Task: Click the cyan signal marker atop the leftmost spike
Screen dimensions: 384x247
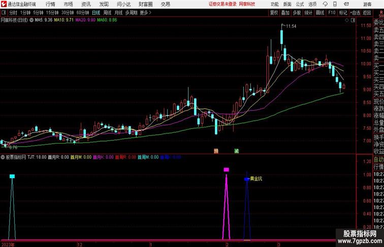Action: (x=12, y=177)
